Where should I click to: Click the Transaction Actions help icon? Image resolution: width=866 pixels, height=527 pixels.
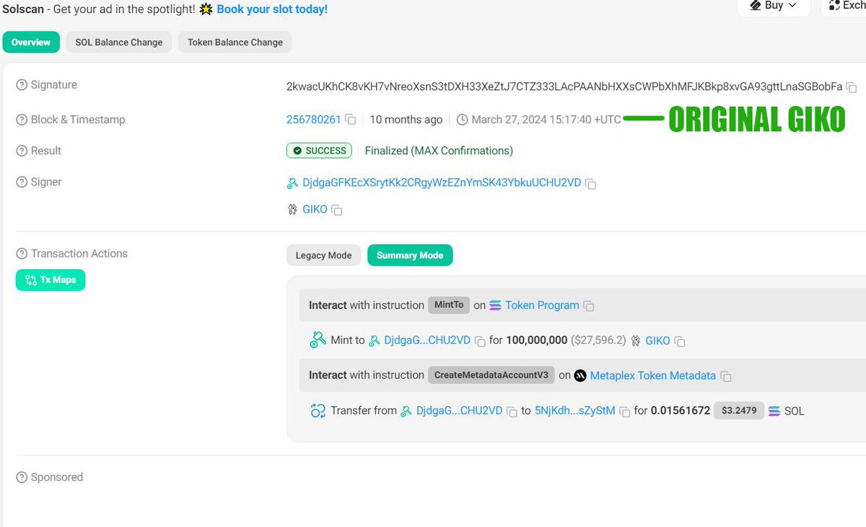pyautogui.click(x=22, y=254)
